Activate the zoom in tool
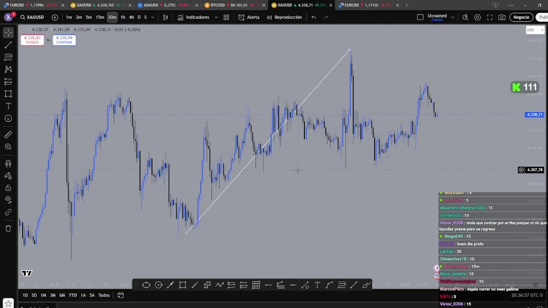 8,147
